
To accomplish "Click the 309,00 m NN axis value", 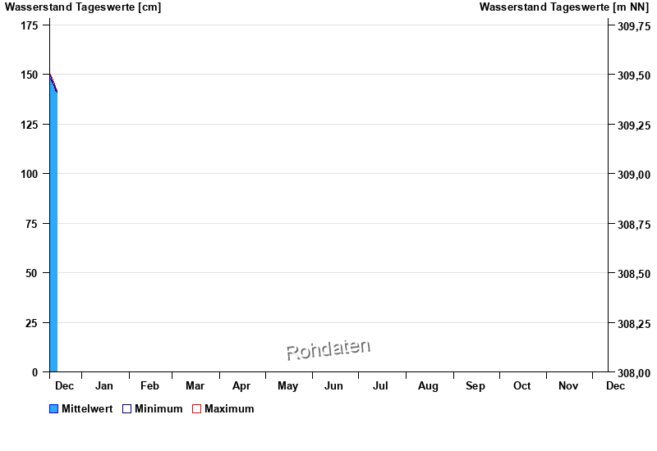I will click(x=634, y=175).
